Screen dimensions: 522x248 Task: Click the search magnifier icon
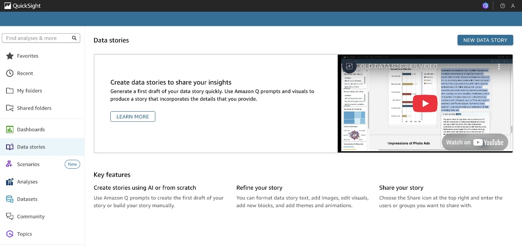tap(74, 38)
